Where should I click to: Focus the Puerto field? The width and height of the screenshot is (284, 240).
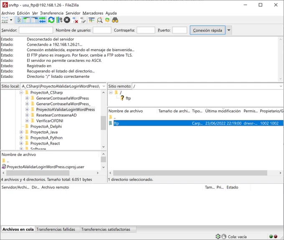pos(180,30)
